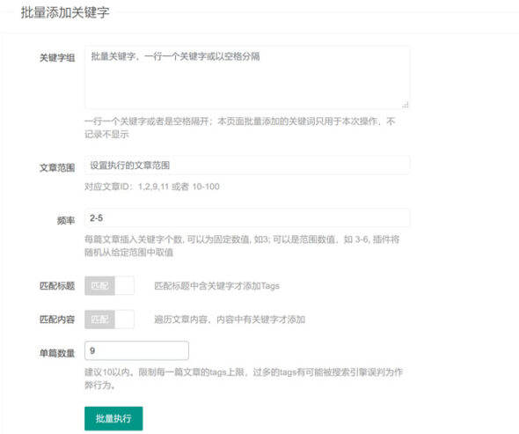Click the 匹配标题 label text
Viewport: 519px width, 434px height.
point(57,286)
